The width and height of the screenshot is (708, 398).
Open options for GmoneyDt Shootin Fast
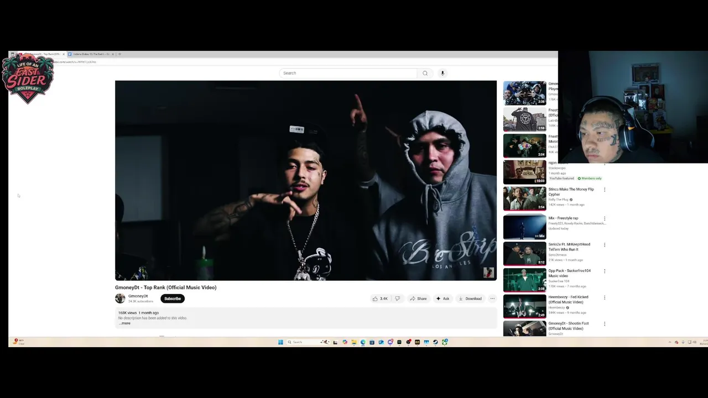point(604,324)
